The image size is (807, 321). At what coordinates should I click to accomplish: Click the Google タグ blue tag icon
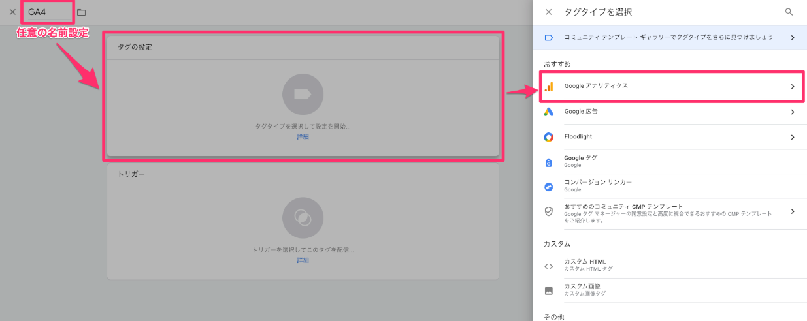(x=549, y=162)
